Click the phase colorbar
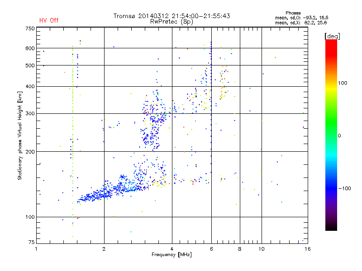 click(x=331, y=135)
